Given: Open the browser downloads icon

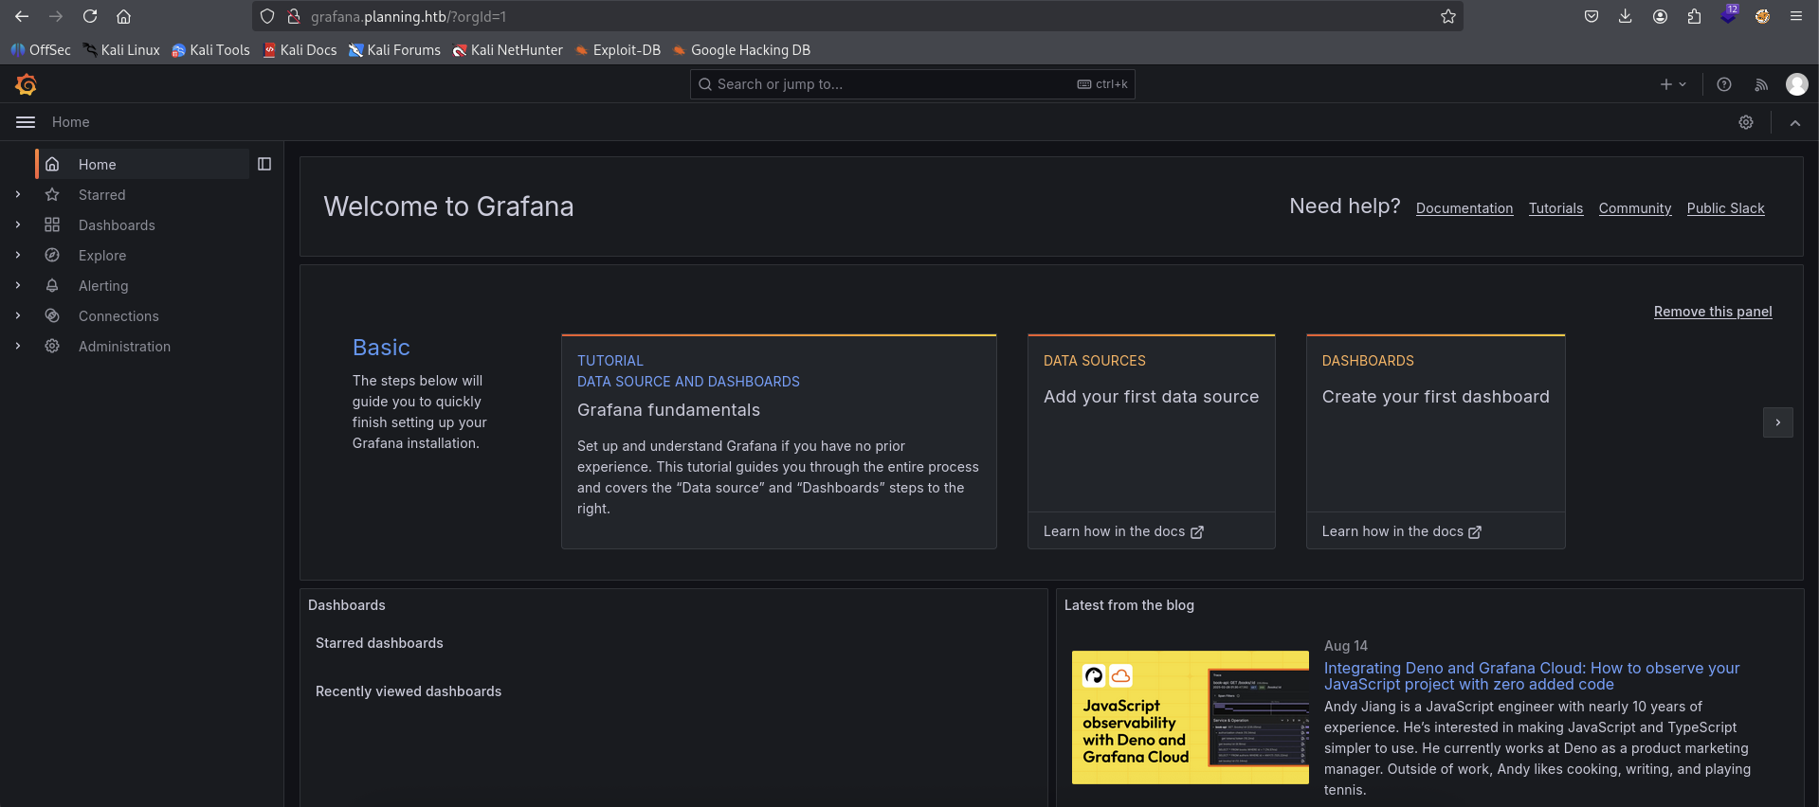Looking at the screenshot, I should [x=1626, y=16].
